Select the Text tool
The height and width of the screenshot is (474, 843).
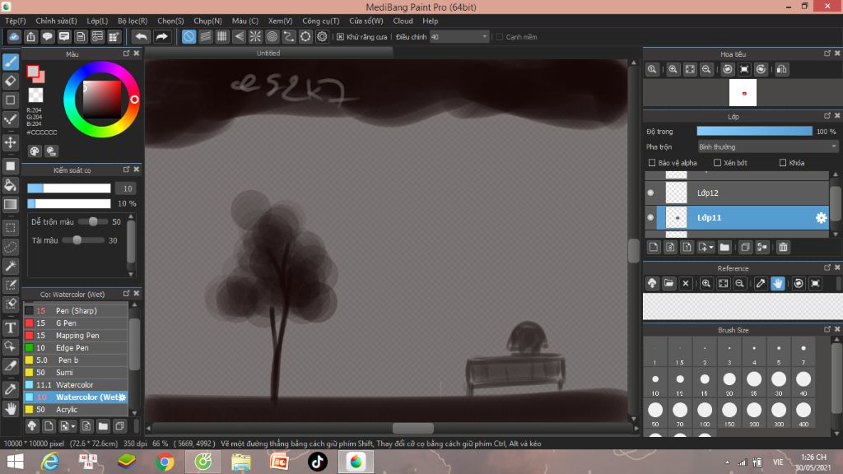pyautogui.click(x=10, y=328)
